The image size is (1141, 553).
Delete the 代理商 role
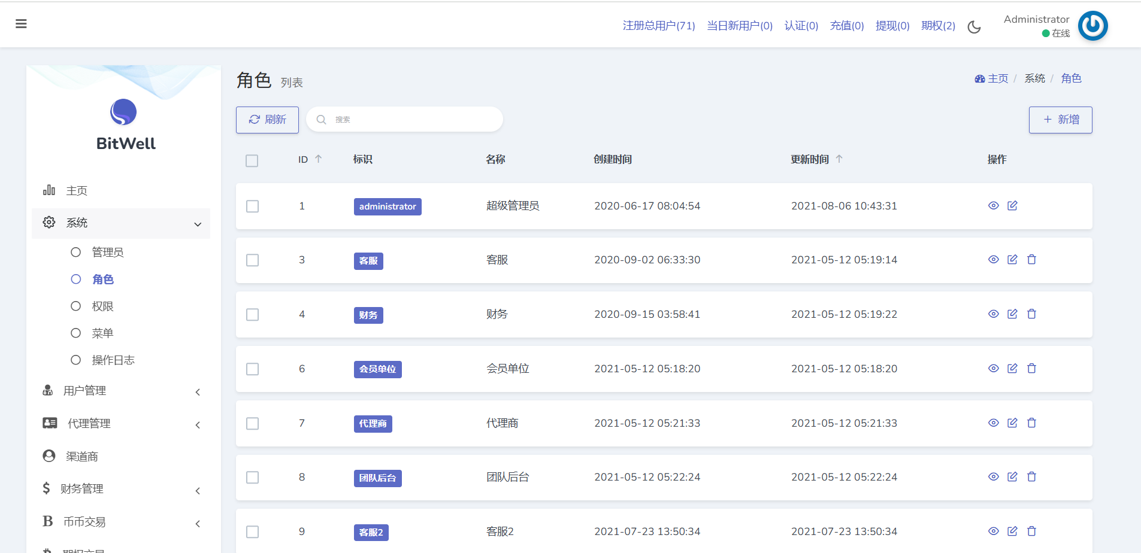pyautogui.click(x=1031, y=423)
